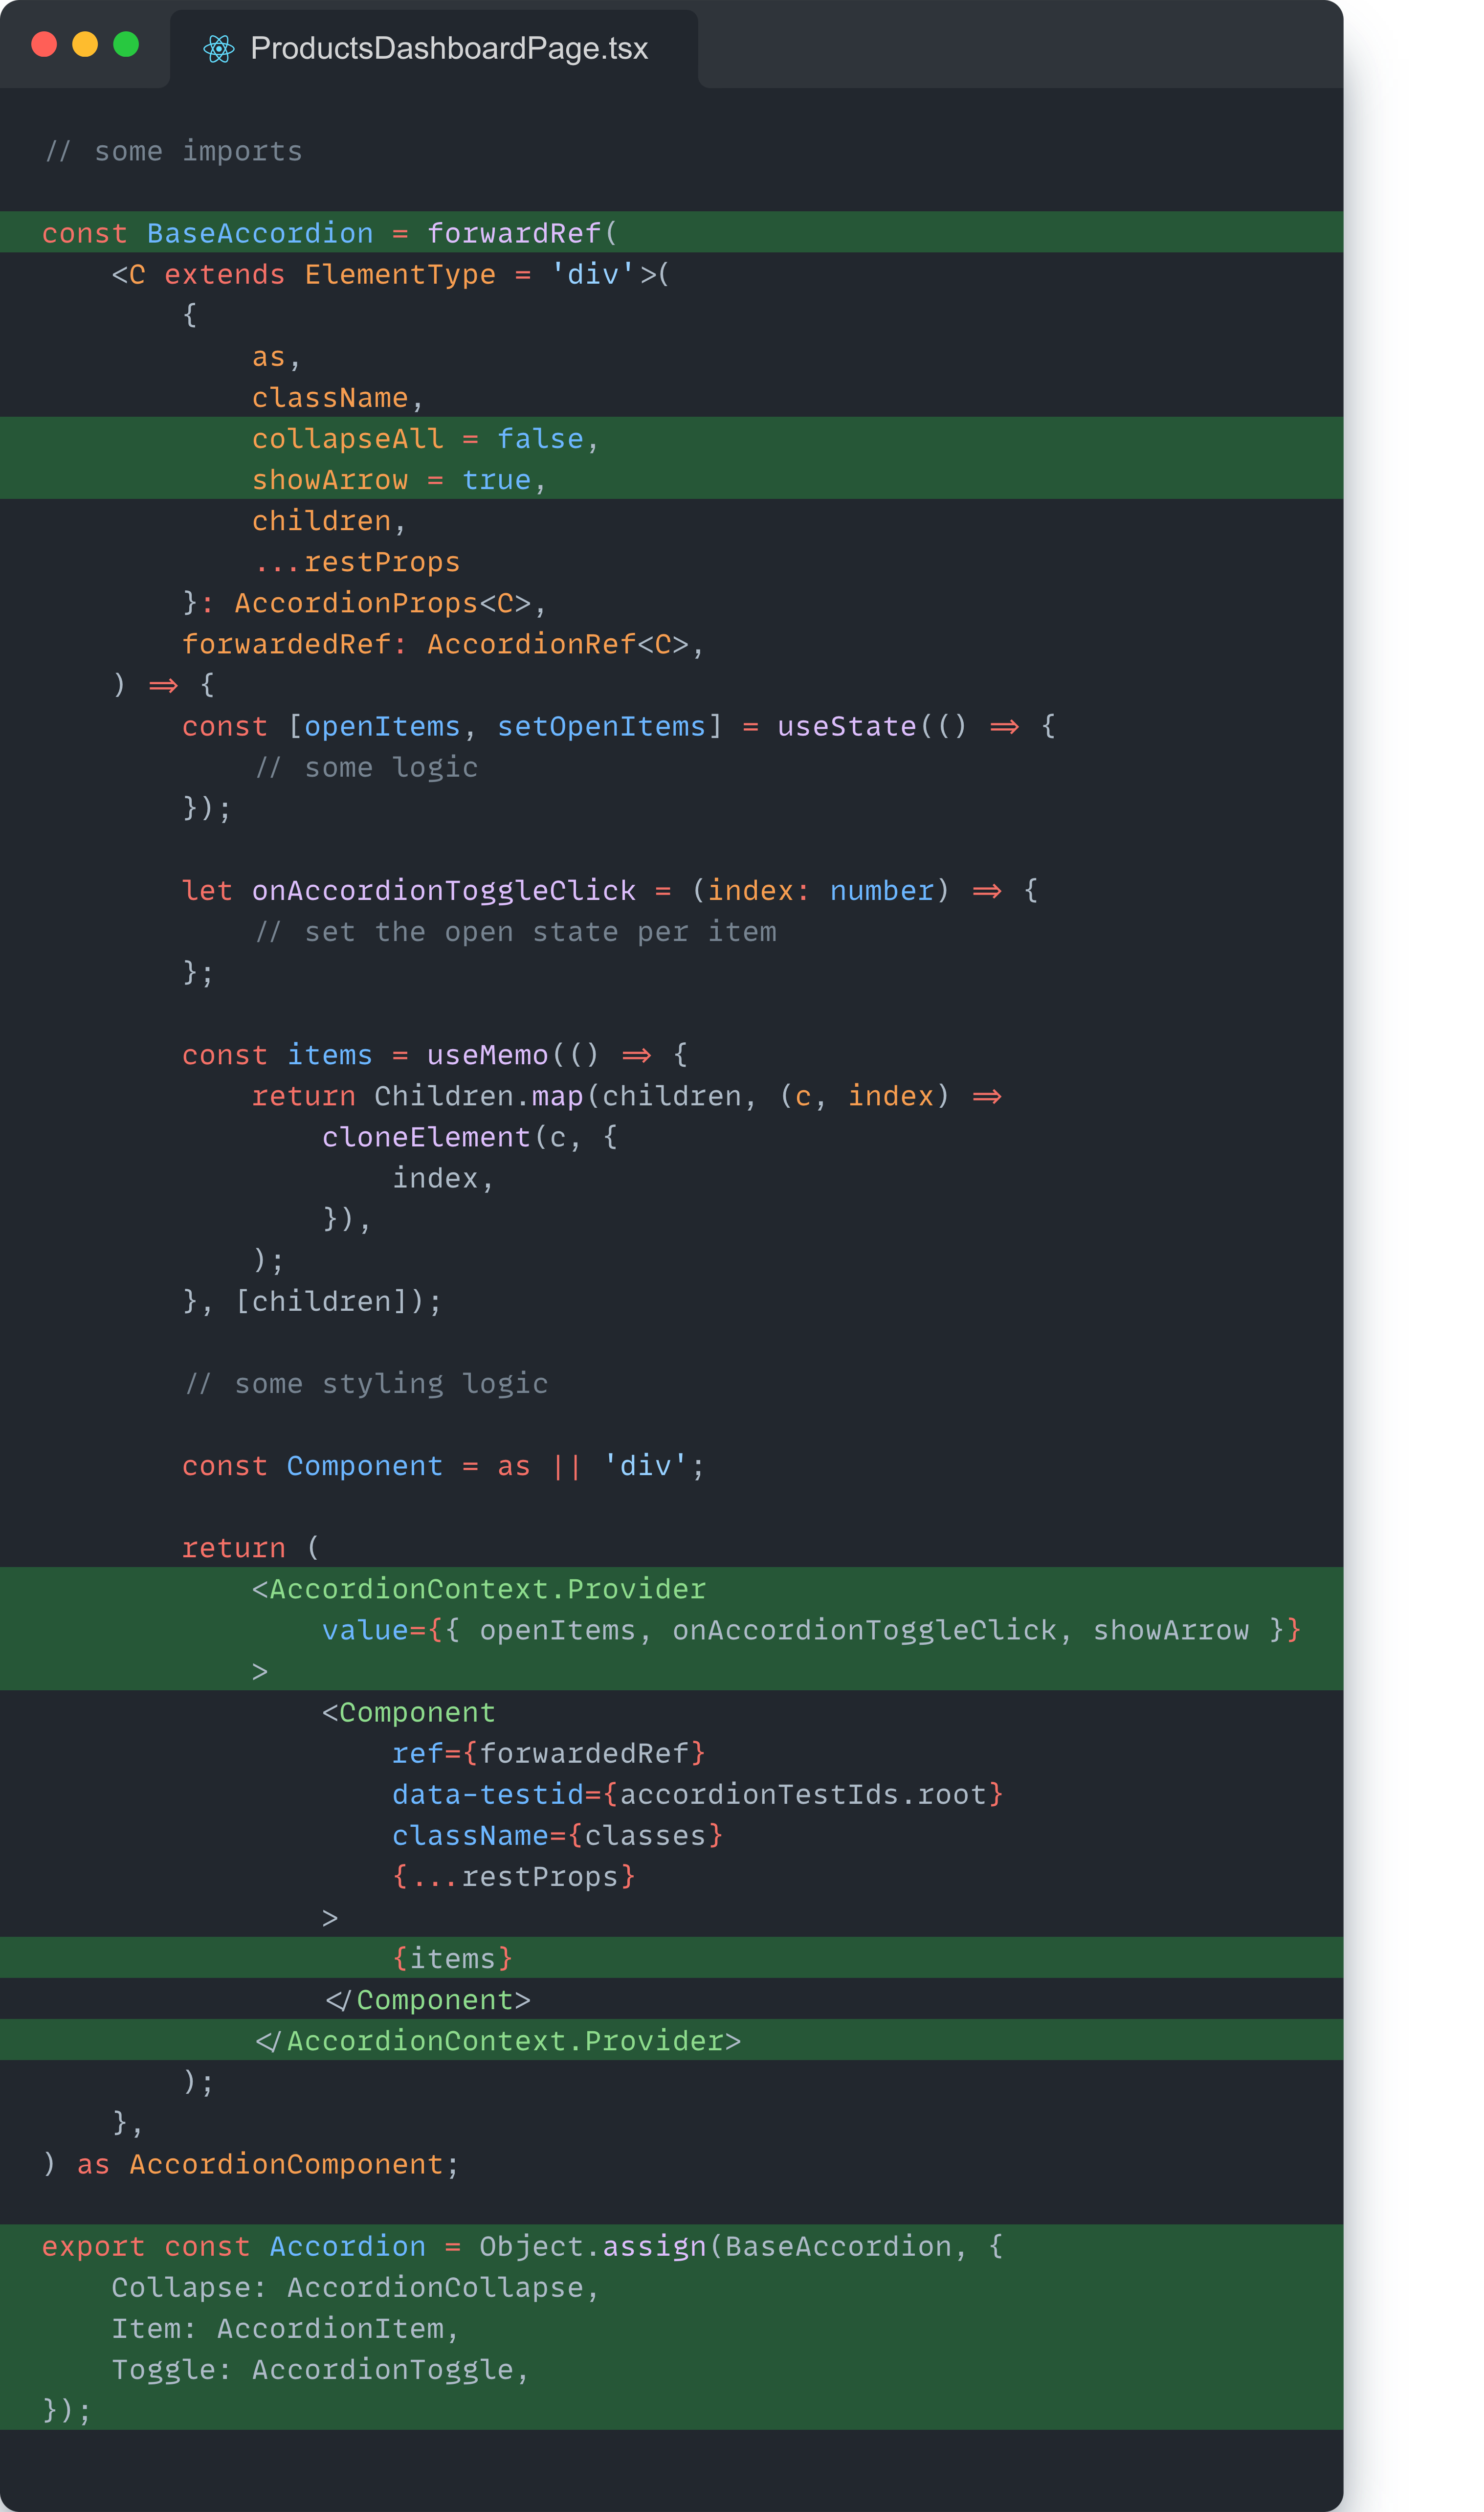Click the "// some styling logic" comment
1484x2512 pixels.
(x=366, y=1383)
